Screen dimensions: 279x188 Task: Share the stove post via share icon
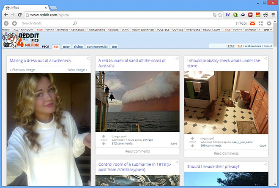[x=265, y=58]
